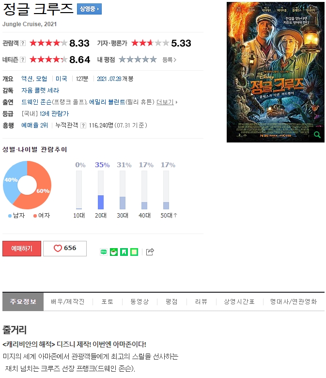Share to Naver Cafe cup icon
326x378 pixels.
114,252
